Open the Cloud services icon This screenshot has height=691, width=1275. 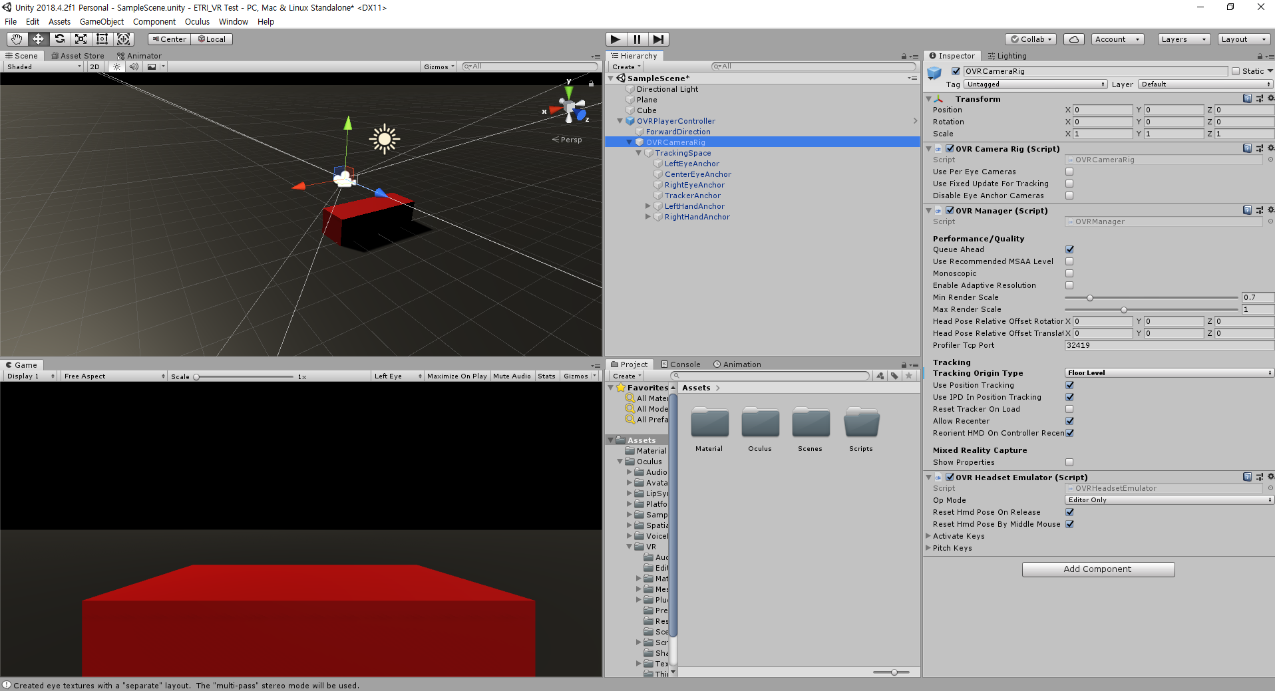[x=1073, y=39]
